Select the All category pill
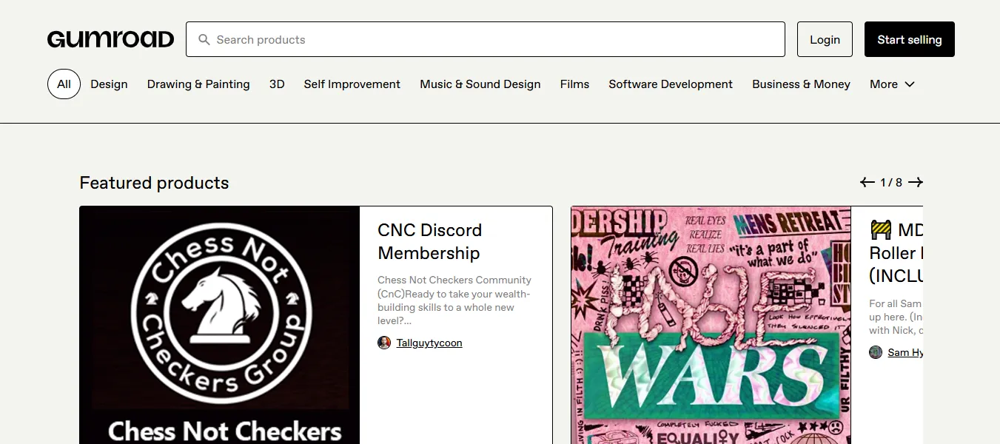 64,84
